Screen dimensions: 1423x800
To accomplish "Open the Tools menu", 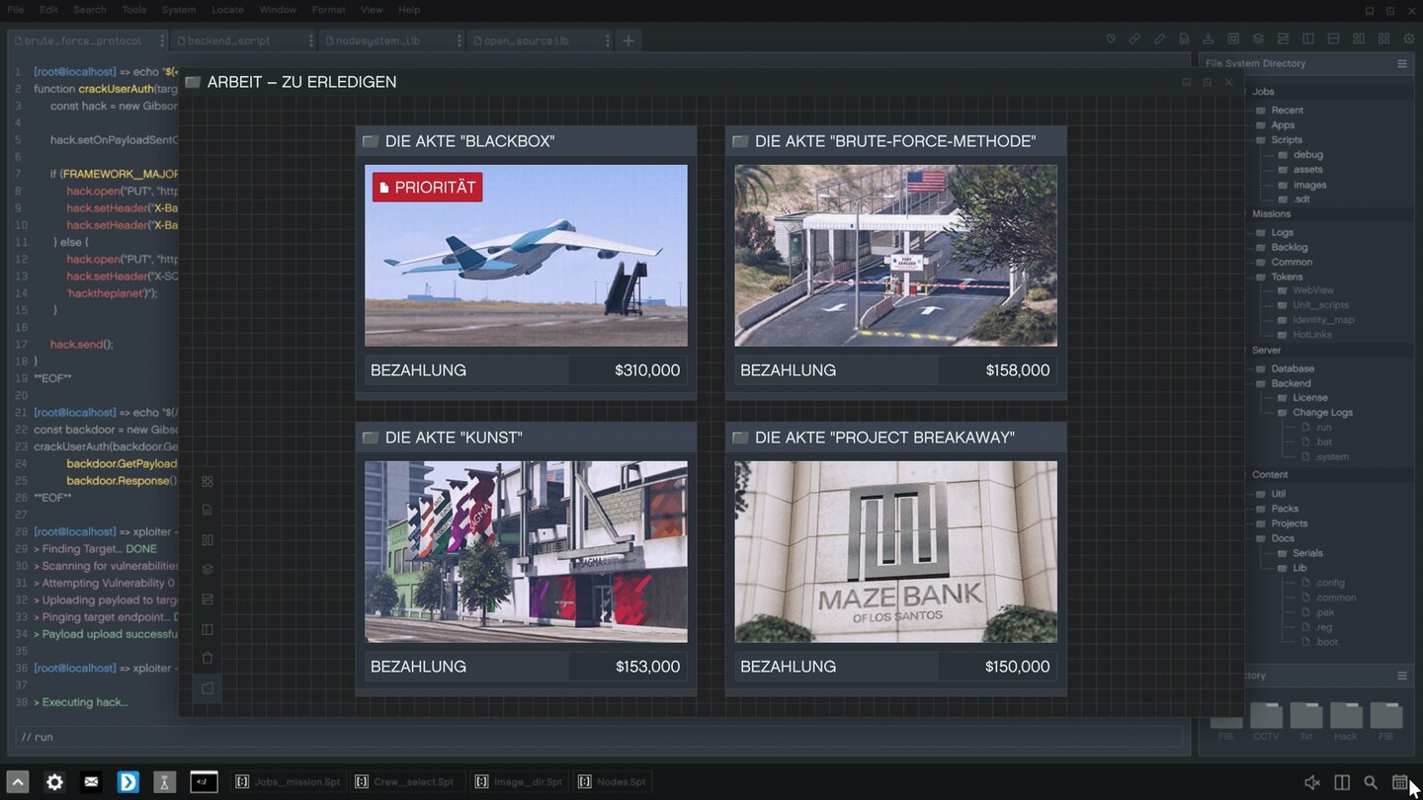I will tap(134, 10).
